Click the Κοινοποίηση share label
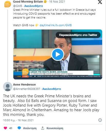Viewport: 106px width, 131px height. 55,128
